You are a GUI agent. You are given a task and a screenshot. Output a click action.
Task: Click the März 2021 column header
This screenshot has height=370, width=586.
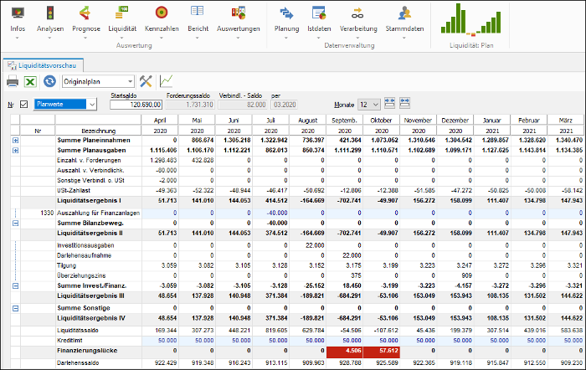coord(566,126)
